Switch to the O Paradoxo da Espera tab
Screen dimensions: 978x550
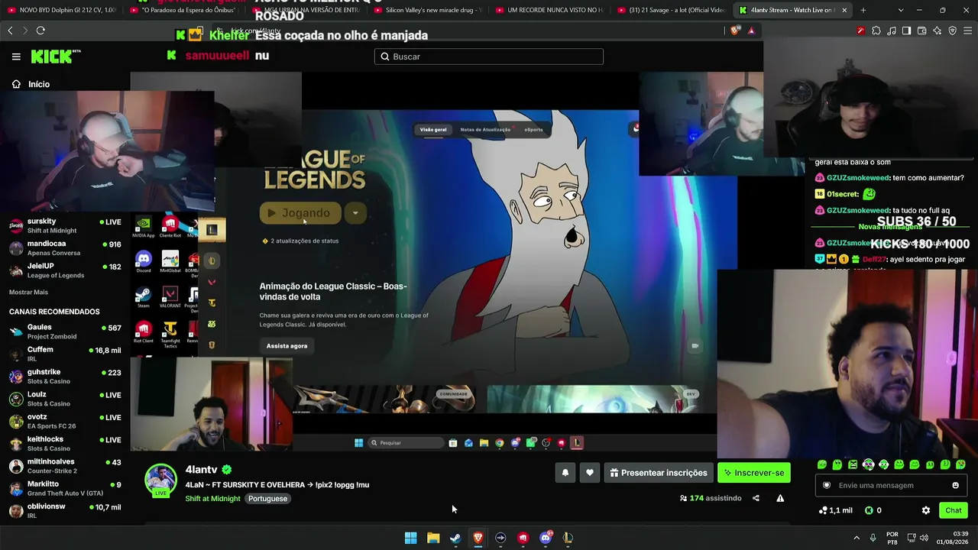[x=183, y=10]
